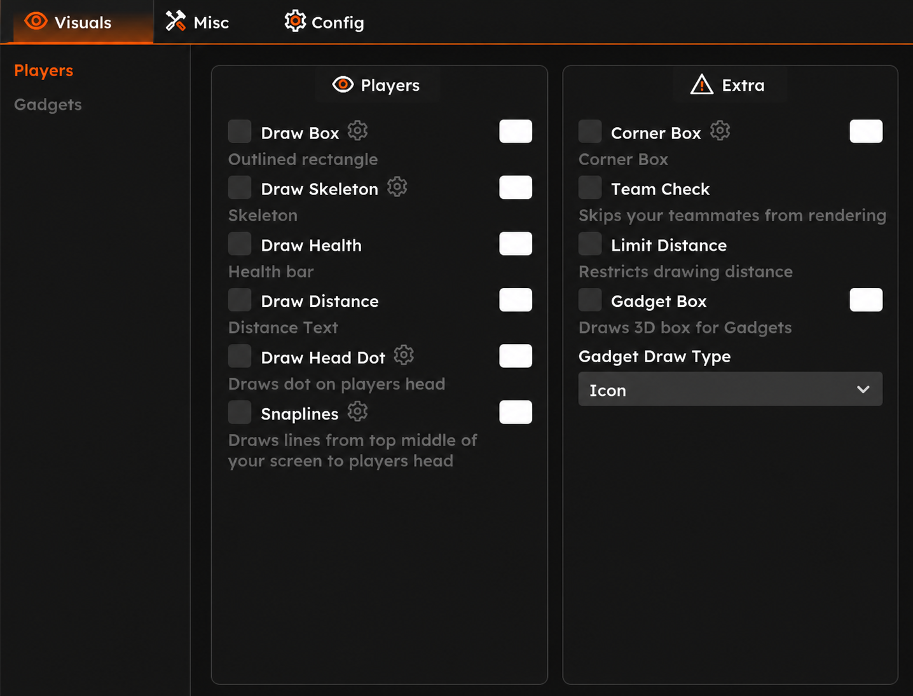The image size is (913, 696).
Task: Expand the Gadget Draw Type dropdown
Action: [731, 389]
